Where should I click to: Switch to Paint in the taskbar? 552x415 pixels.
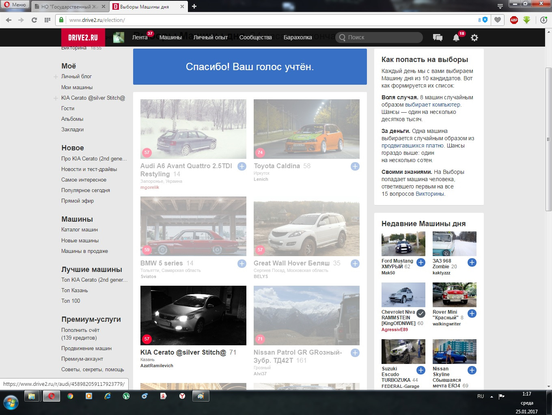201,396
